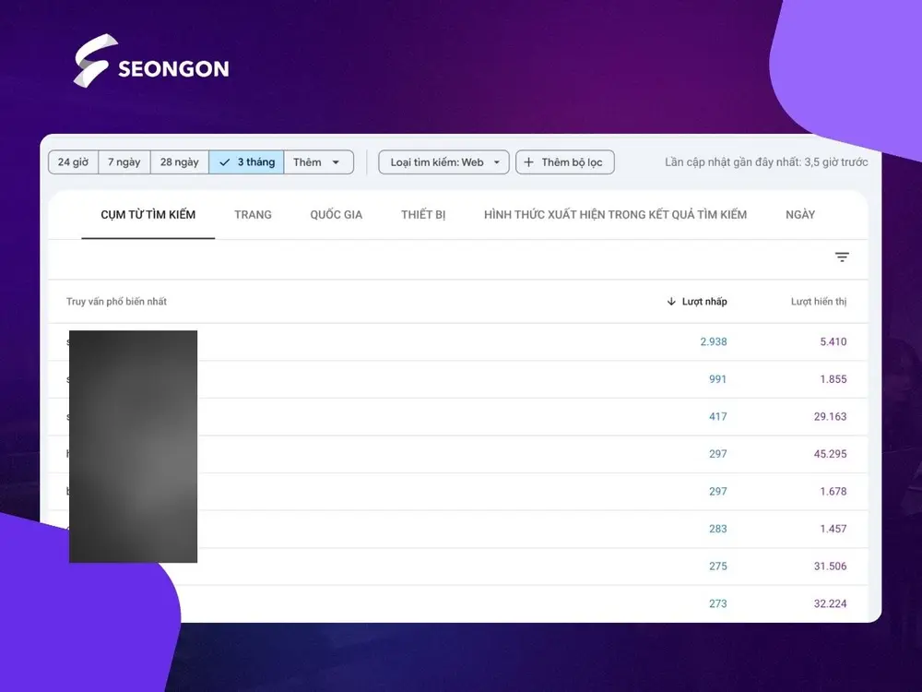Click the 45.295 impressions value
922x692 pixels.
click(x=831, y=454)
